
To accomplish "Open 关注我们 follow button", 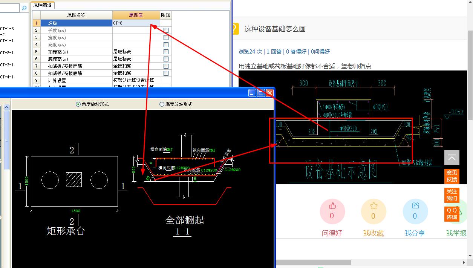I will pos(452,195).
